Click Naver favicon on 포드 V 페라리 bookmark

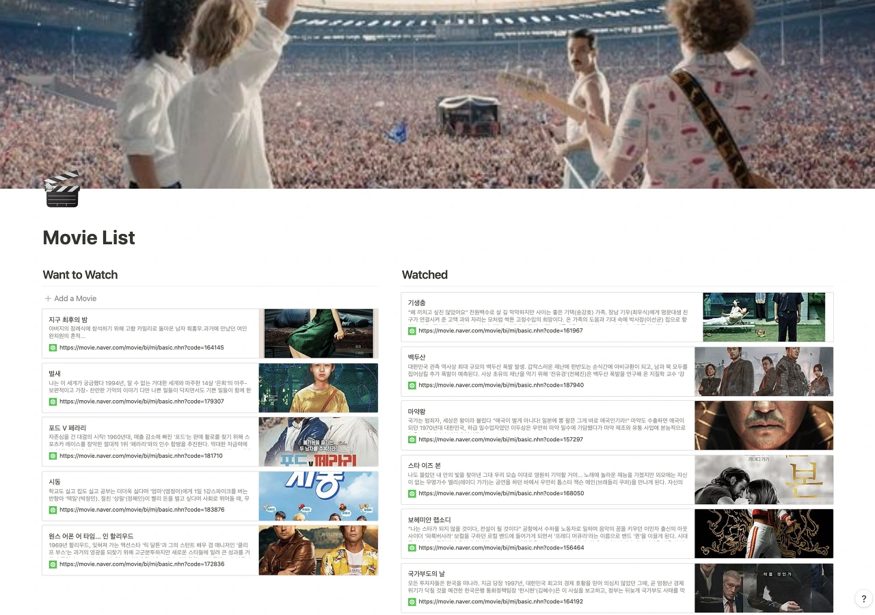[53, 456]
